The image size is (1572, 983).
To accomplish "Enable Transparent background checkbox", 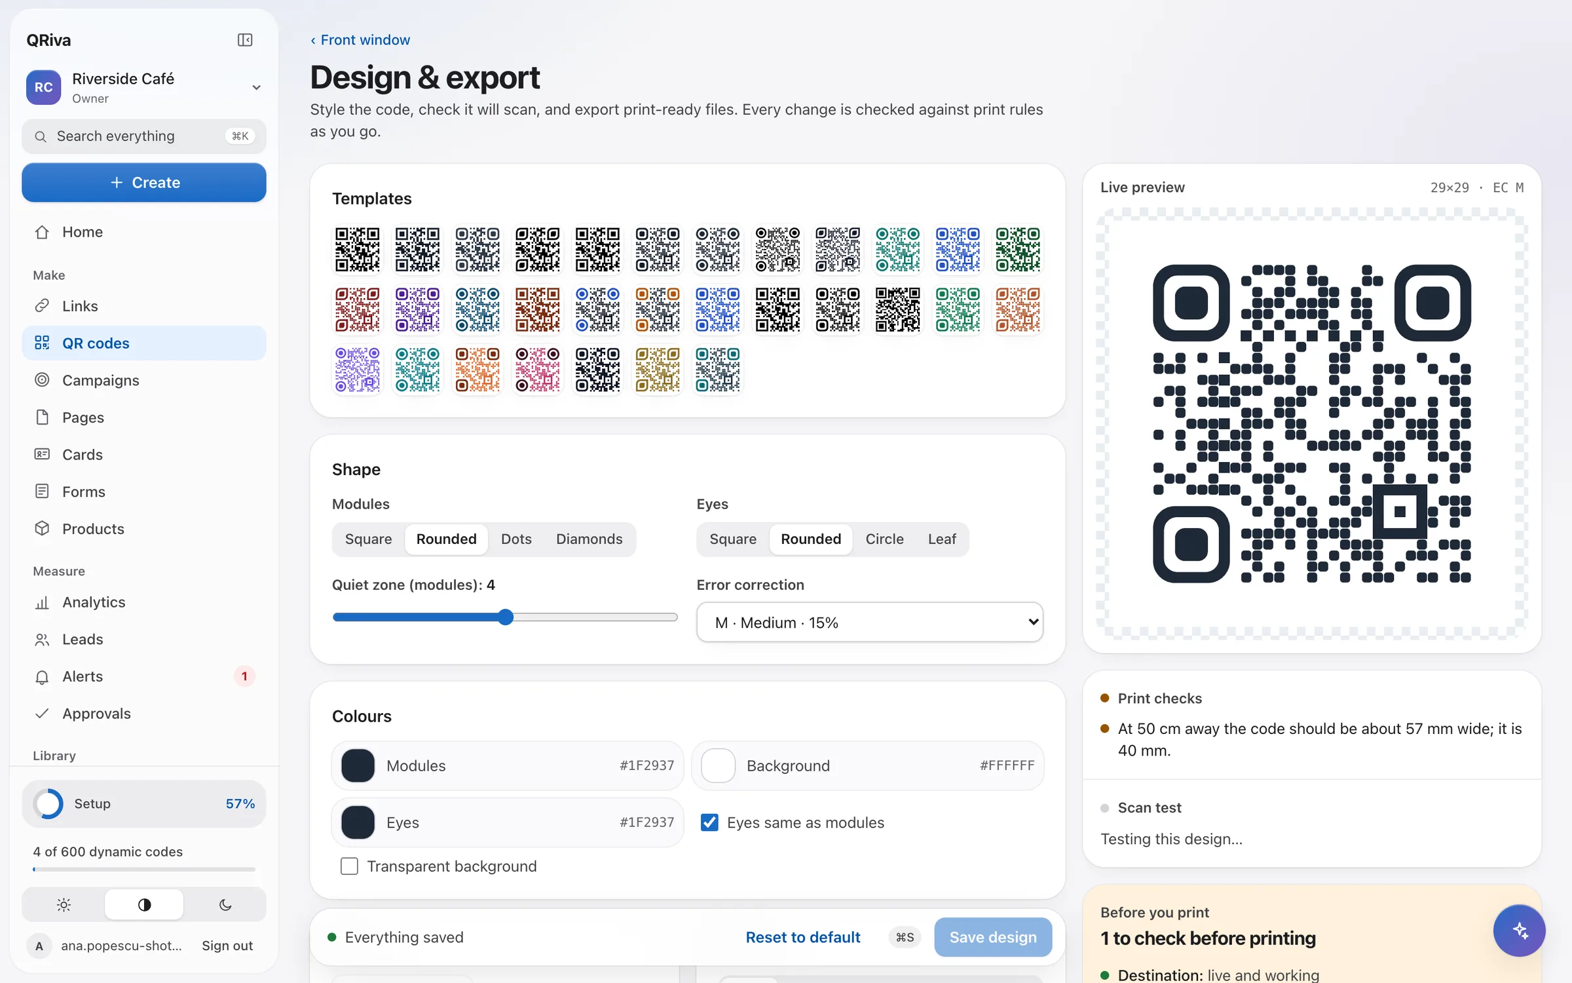I will point(349,866).
